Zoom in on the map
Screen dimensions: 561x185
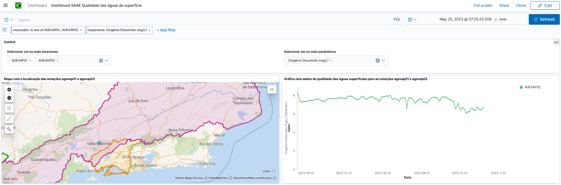[x=9, y=90]
